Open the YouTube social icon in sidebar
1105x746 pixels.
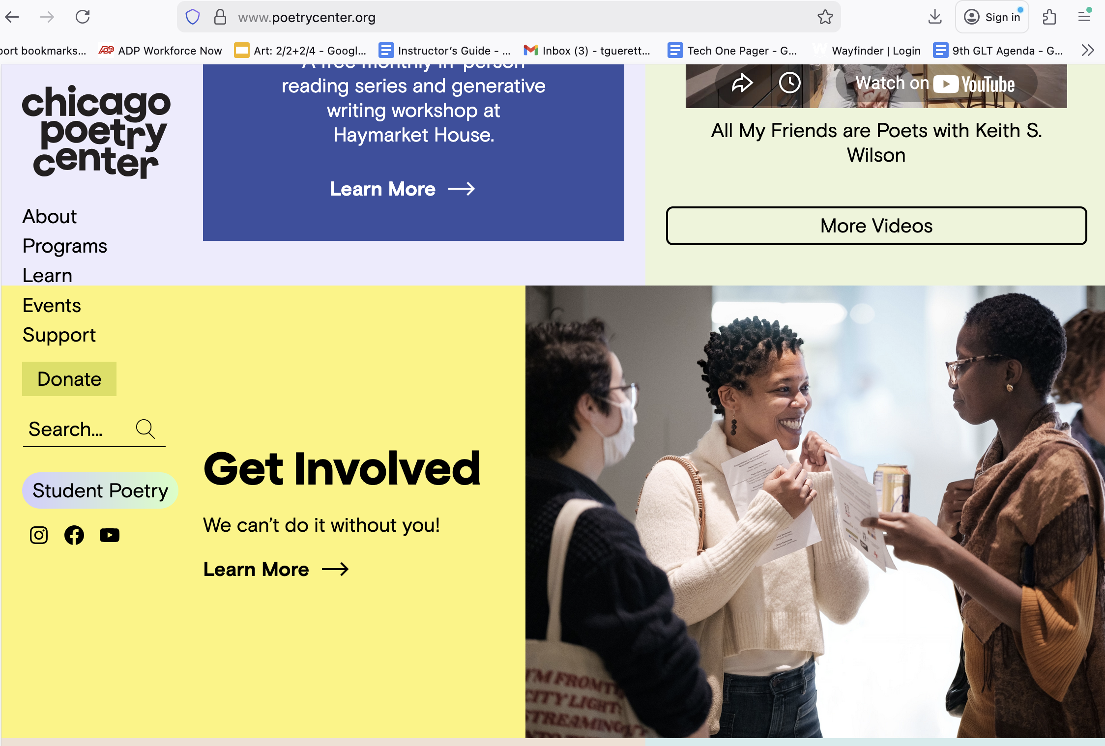pyautogui.click(x=110, y=535)
